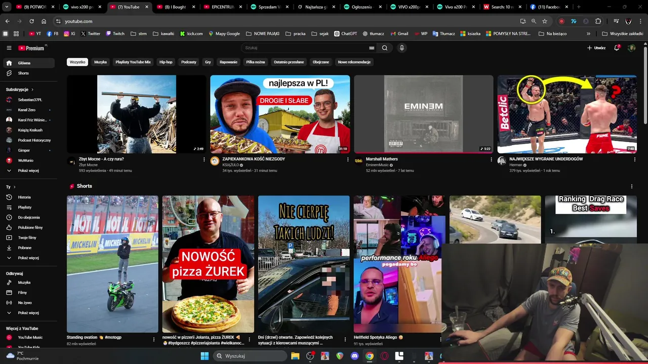This screenshot has height=364, width=648.
Task: Click the magnifier search button
Action: 385,48
